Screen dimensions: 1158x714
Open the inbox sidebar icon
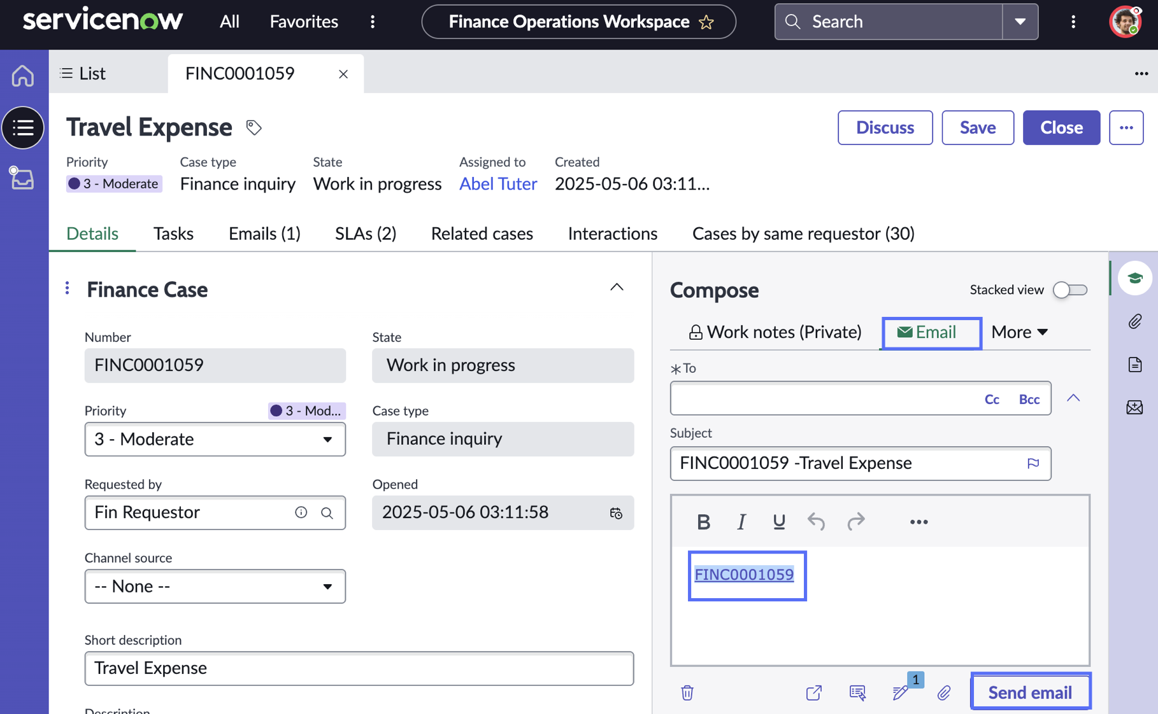22,178
